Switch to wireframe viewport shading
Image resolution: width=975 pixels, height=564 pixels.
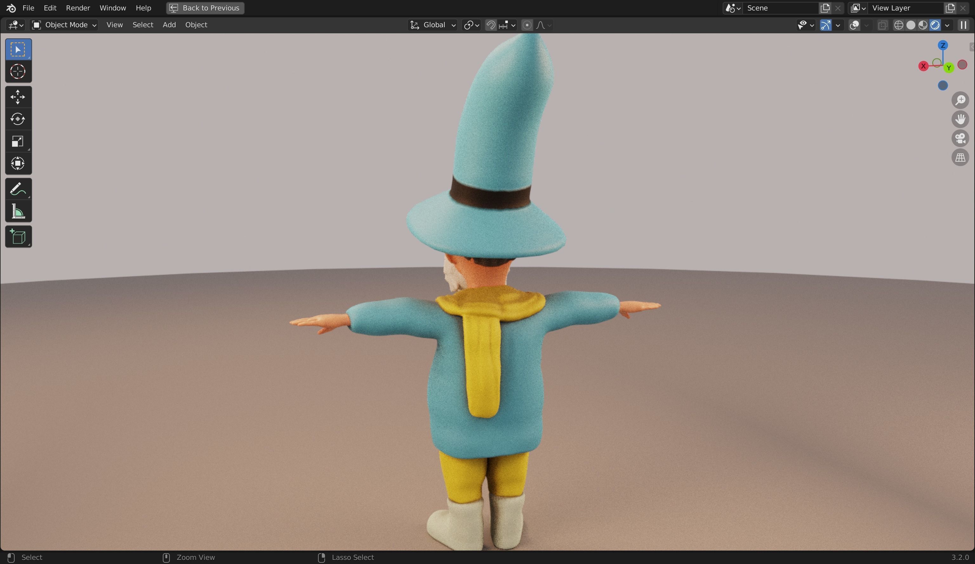click(899, 25)
